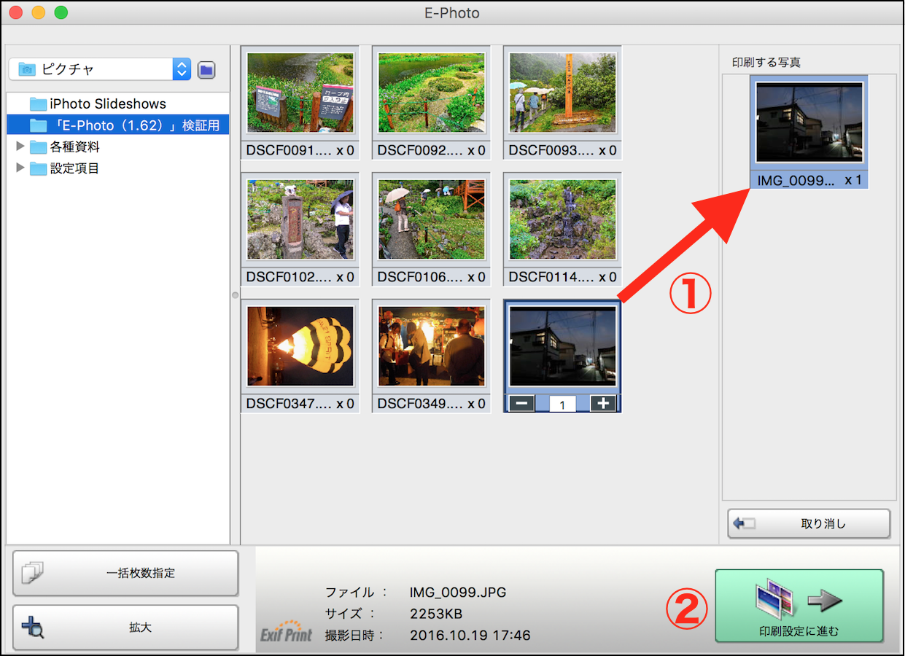Click the selected night house thumbnail in grid
Image resolution: width=905 pixels, height=656 pixels.
[562, 346]
